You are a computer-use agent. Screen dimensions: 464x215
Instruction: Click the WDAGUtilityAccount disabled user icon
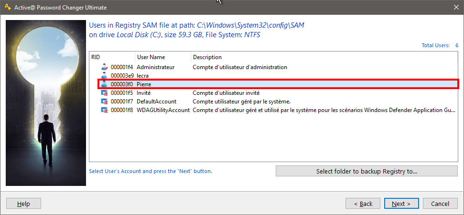point(104,110)
